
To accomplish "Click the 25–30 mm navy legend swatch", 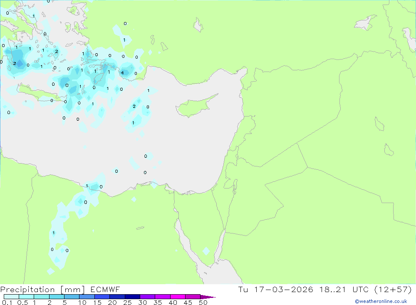I will click(x=132, y=297).
